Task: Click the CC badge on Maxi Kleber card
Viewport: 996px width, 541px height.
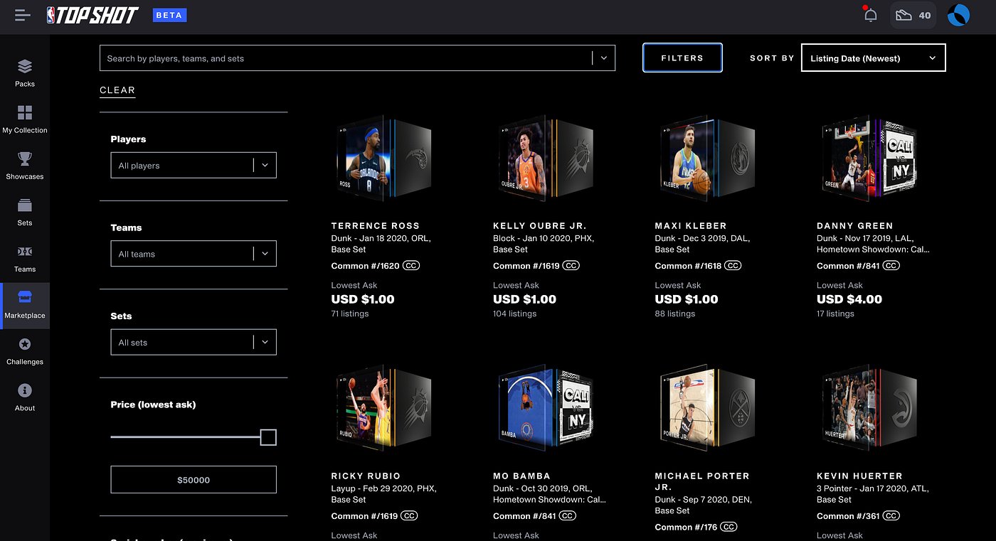Action: pyautogui.click(x=733, y=266)
